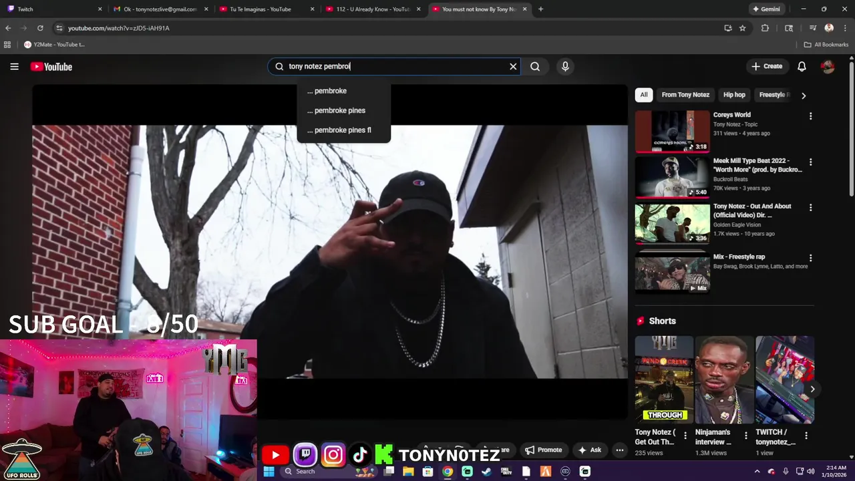The image size is (855, 481).
Task: Go to YouTube home via logo
Action: click(51, 66)
